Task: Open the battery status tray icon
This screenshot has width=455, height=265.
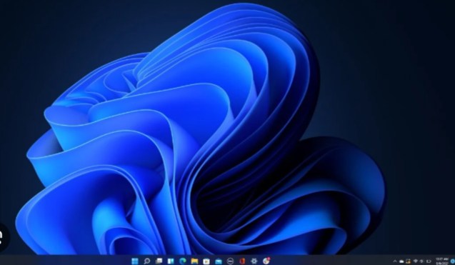Action: 429,261
